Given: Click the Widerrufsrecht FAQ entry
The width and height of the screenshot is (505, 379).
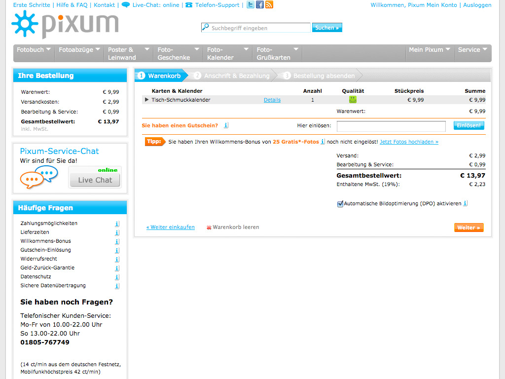Looking at the screenshot, I should [38, 259].
